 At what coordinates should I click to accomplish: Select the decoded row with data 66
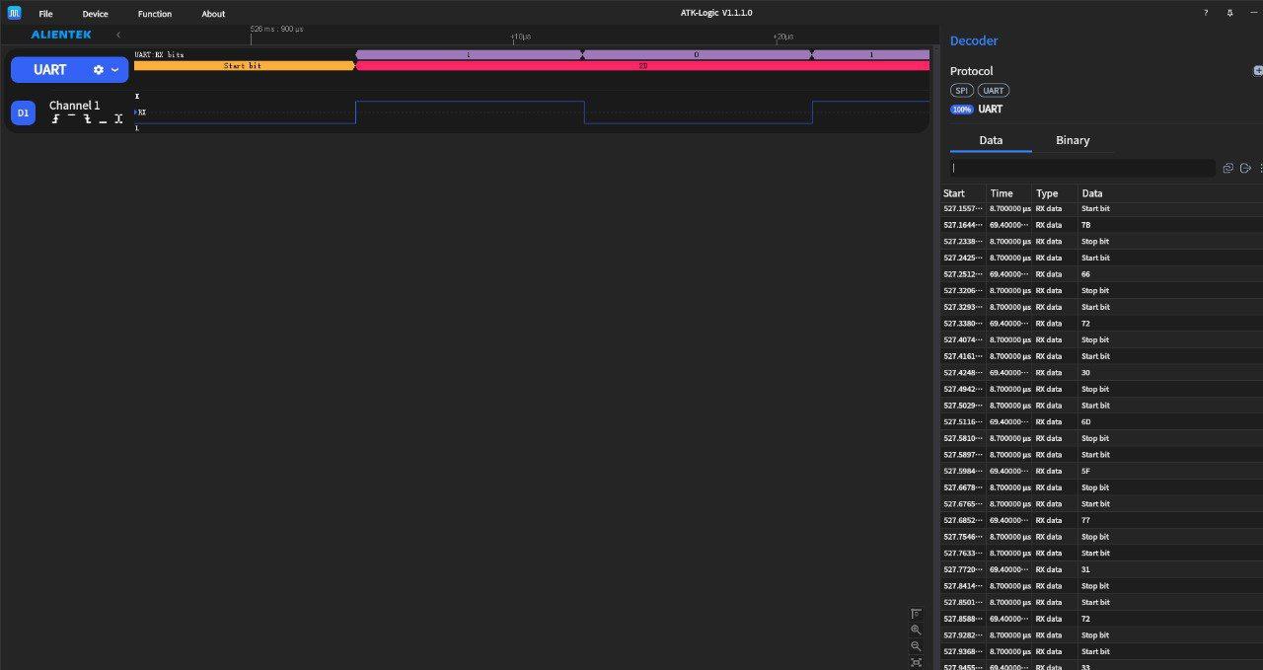click(x=1101, y=274)
